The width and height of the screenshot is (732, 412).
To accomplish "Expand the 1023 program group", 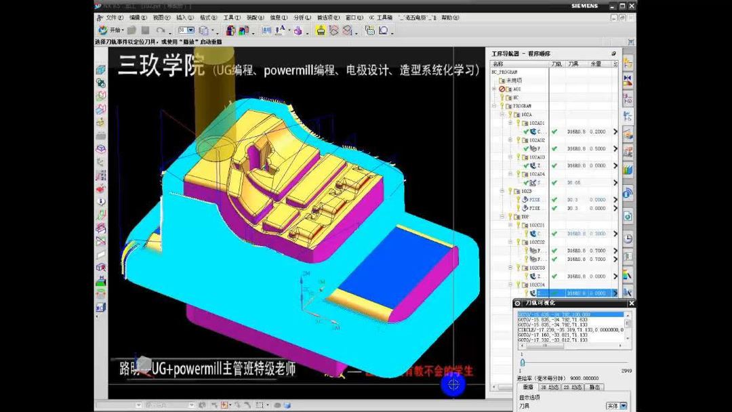I will coord(502,191).
